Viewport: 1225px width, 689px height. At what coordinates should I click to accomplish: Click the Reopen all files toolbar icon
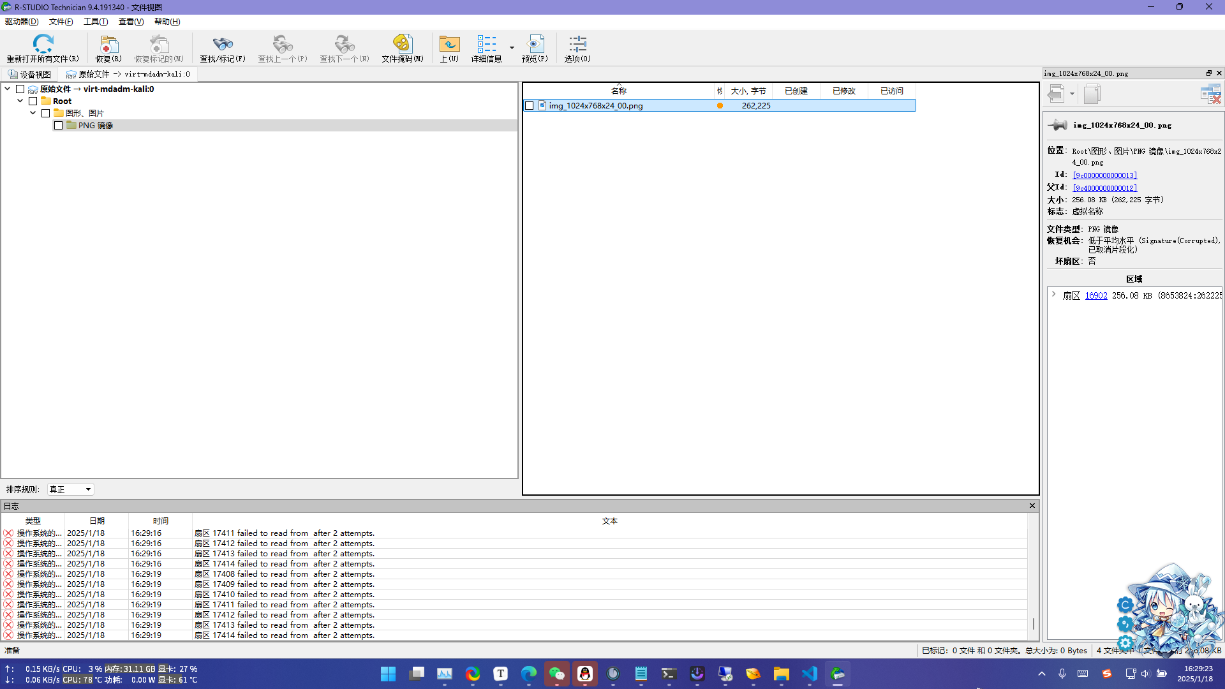click(43, 44)
